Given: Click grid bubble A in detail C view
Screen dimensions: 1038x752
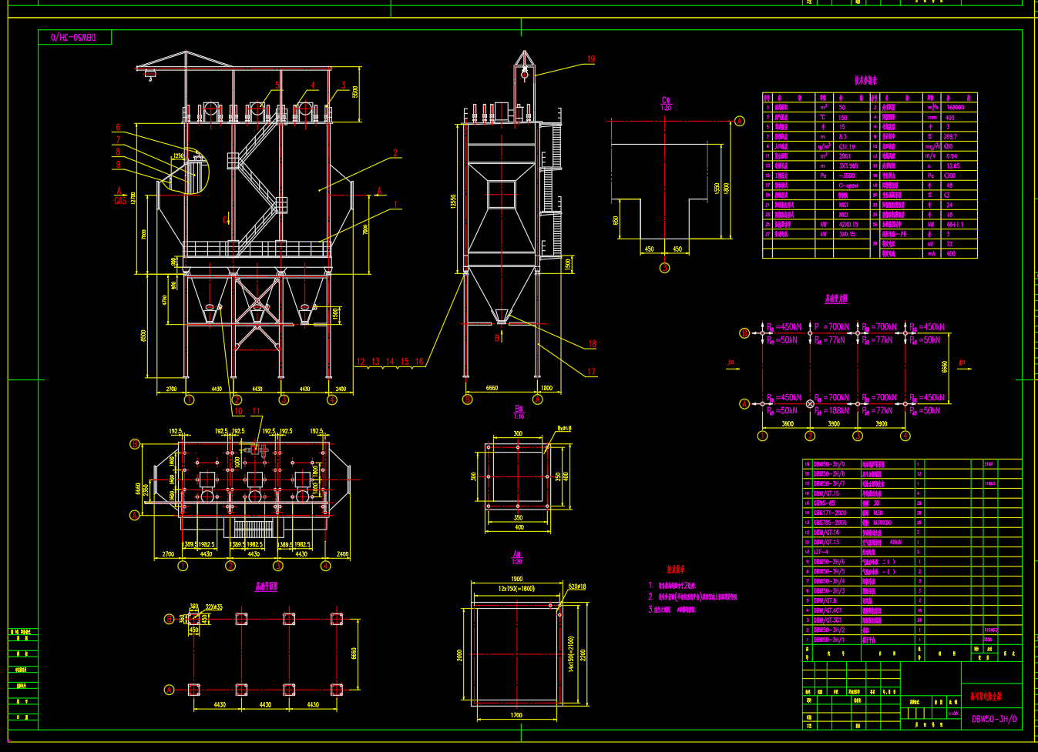Looking at the screenshot, I should pyautogui.click(x=740, y=121).
